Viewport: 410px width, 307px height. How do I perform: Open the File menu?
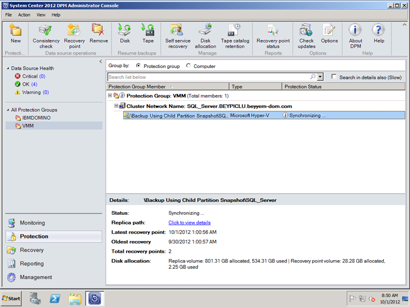tap(8, 15)
